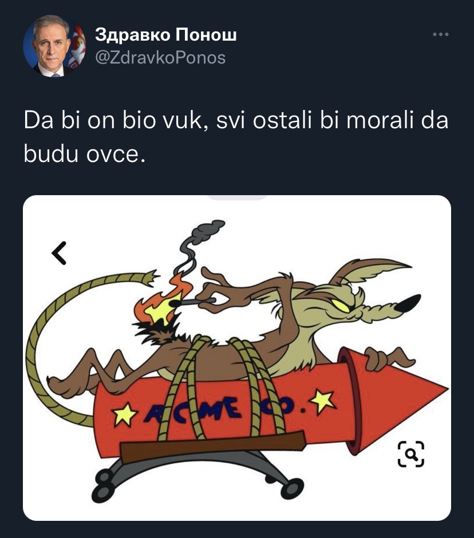The width and height of the screenshot is (474, 538).
Task: Tap the right yellow star on the rocket
Action: tap(322, 401)
